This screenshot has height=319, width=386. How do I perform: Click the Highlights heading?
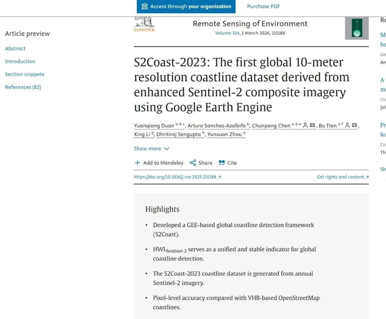click(162, 209)
